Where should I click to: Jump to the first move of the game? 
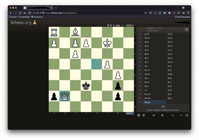coord(154,115)
